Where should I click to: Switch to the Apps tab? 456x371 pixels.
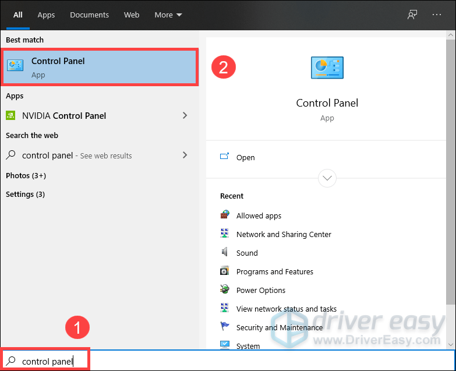click(x=46, y=15)
